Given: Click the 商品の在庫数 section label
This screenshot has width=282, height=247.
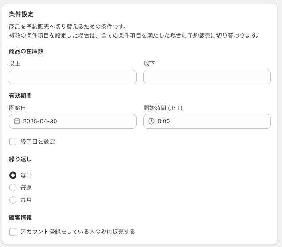Looking at the screenshot, I should [26, 51].
